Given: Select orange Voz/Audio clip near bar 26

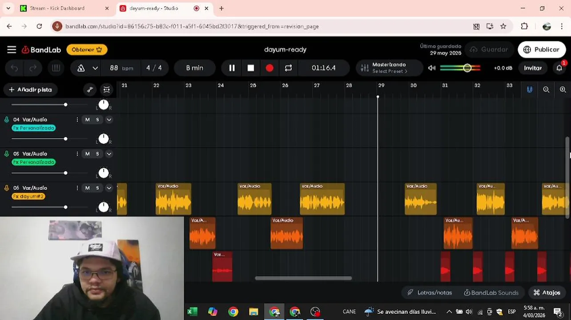Looking at the screenshot, I should tap(286, 233).
